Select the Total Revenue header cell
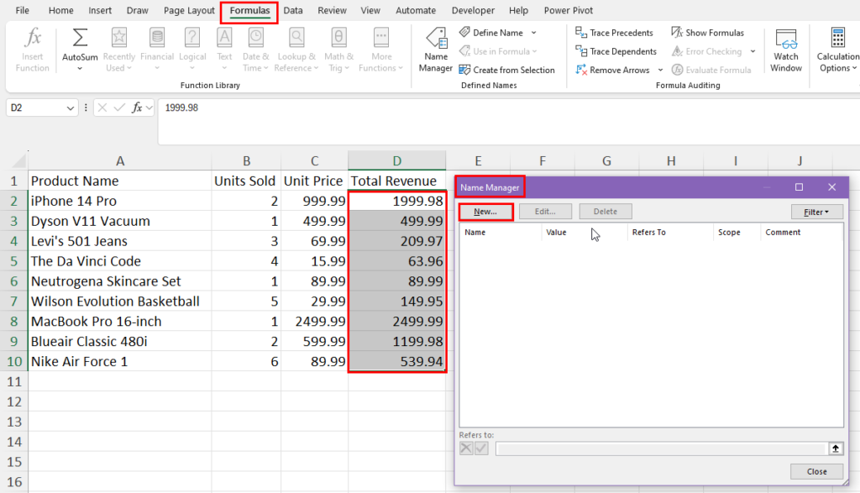This screenshot has height=493, width=860. click(x=396, y=181)
